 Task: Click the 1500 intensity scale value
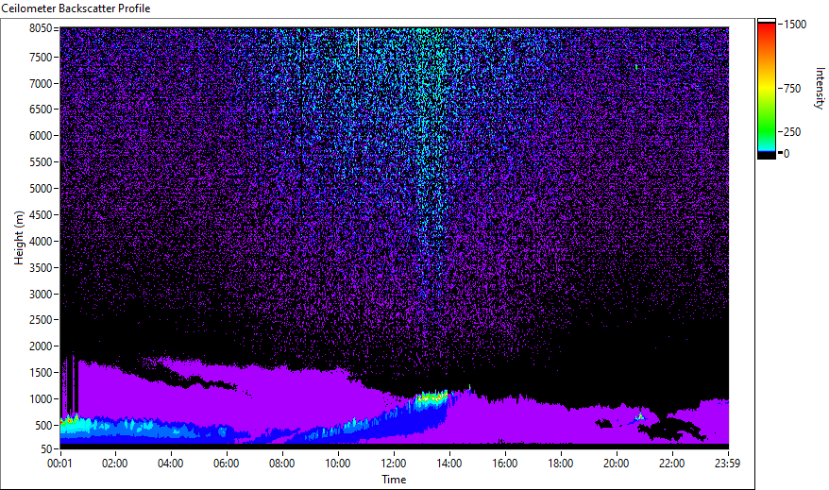795,25
